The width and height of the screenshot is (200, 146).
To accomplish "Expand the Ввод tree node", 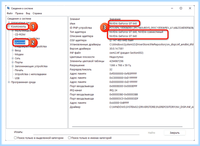I will (13, 50).
